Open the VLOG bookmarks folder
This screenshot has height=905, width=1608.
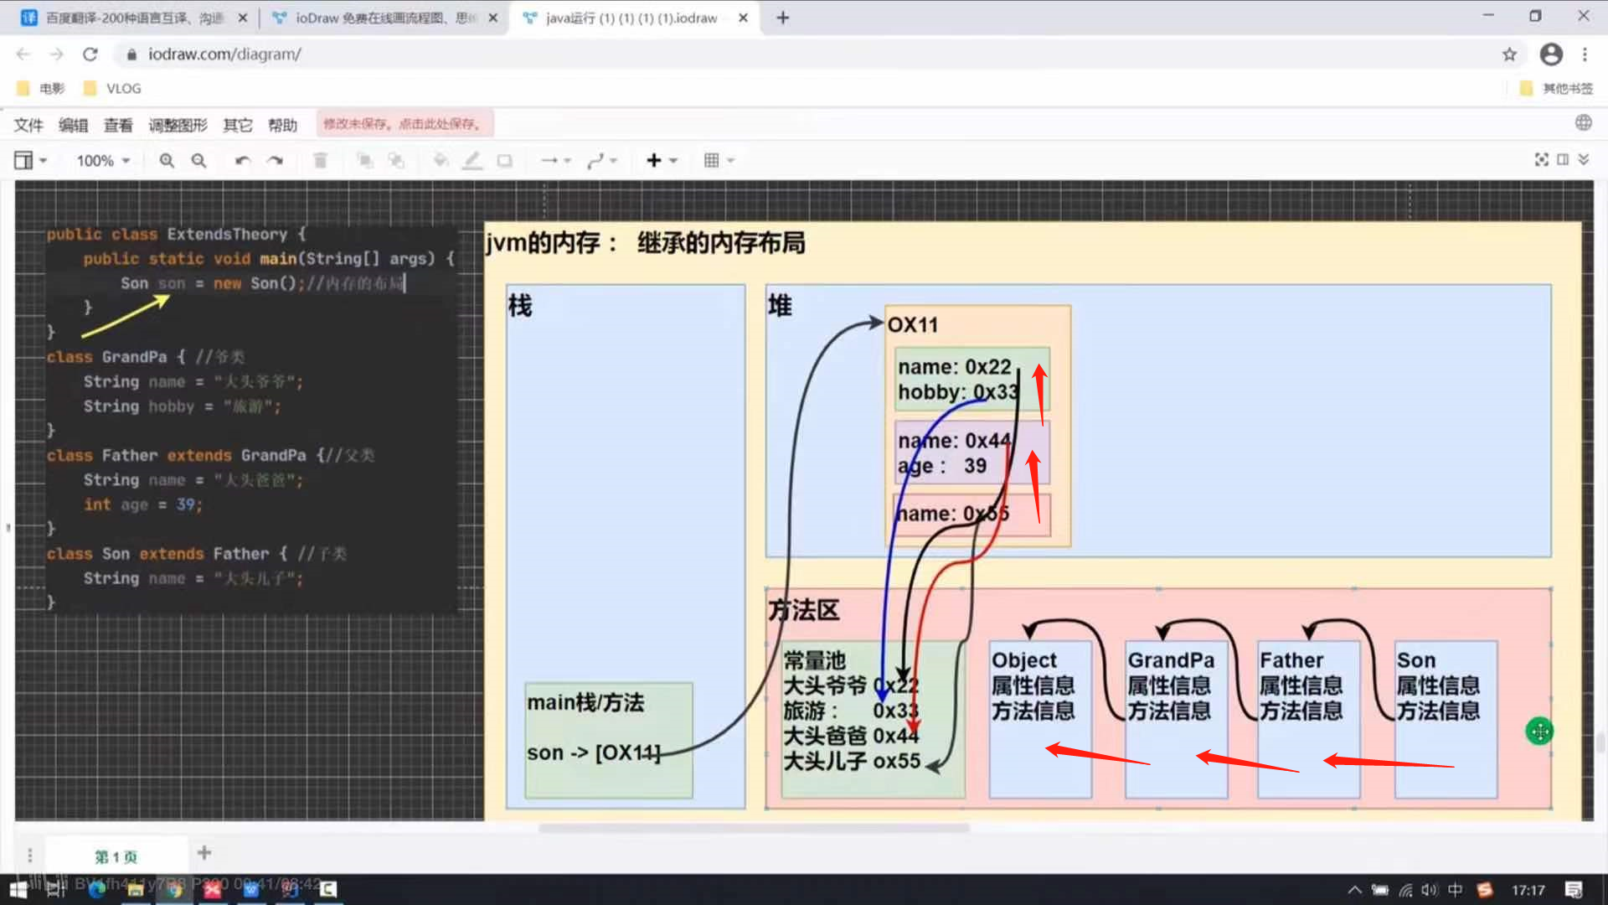coord(112,88)
